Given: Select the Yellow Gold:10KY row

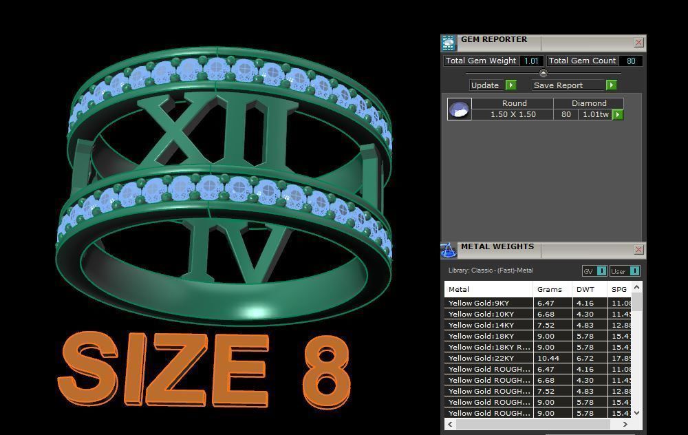Looking at the screenshot, I should [538, 314].
